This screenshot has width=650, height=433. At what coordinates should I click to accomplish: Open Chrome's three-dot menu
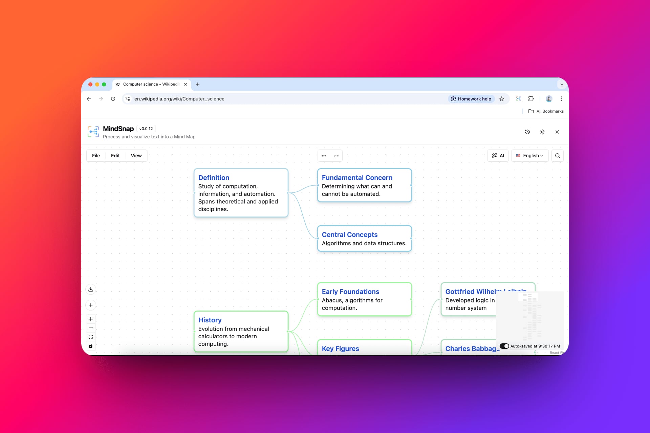click(561, 99)
